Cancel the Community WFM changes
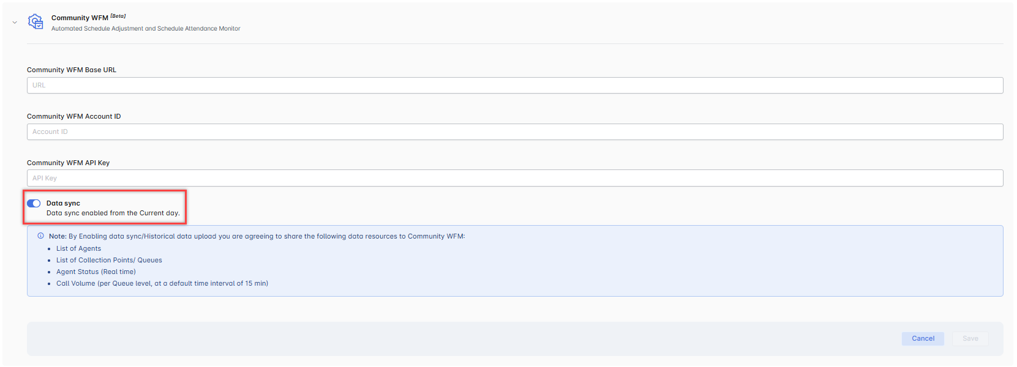This screenshot has width=1017, height=367. click(923, 339)
